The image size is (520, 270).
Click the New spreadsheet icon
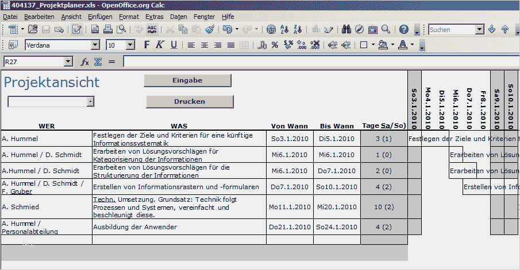[13, 29]
